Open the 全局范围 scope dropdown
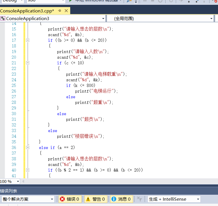The width and height of the screenshot is (218, 206). tap(211, 19)
